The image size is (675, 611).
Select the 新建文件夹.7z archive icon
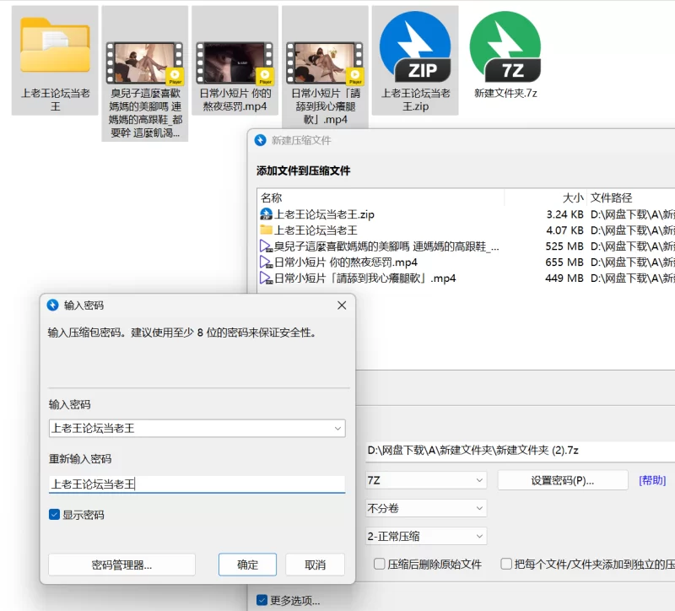tap(505, 46)
